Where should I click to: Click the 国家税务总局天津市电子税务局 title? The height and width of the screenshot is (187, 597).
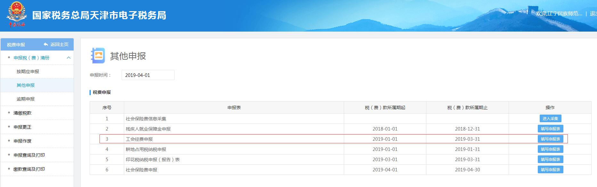coord(99,15)
